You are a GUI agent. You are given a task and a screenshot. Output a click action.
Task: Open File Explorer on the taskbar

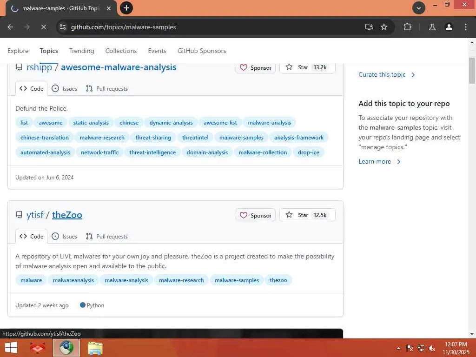click(x=95, y=348)
